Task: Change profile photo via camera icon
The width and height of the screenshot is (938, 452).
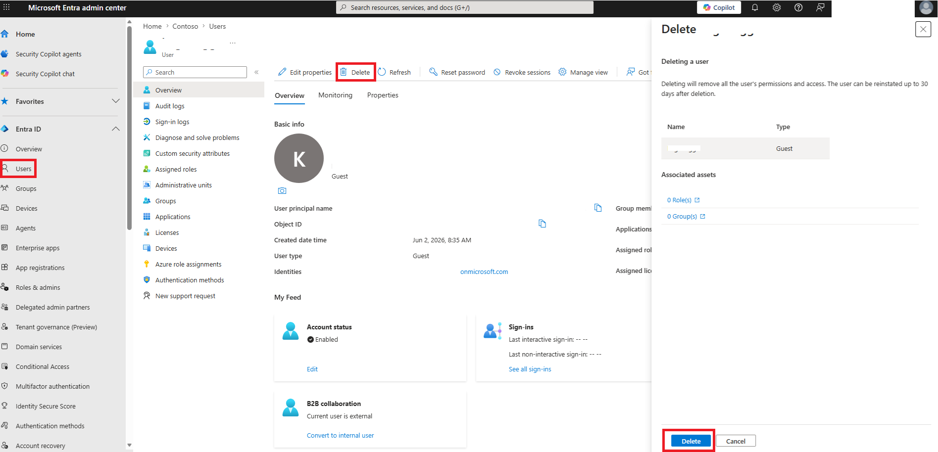Action: click(x=282, y=191)
